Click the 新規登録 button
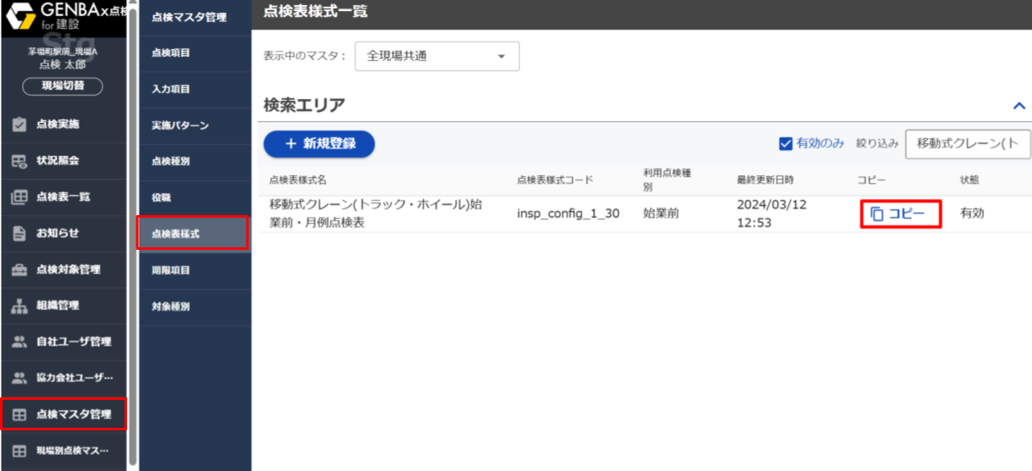The width and height of the screenshot is (1032, 471). (x=319, y=144)
